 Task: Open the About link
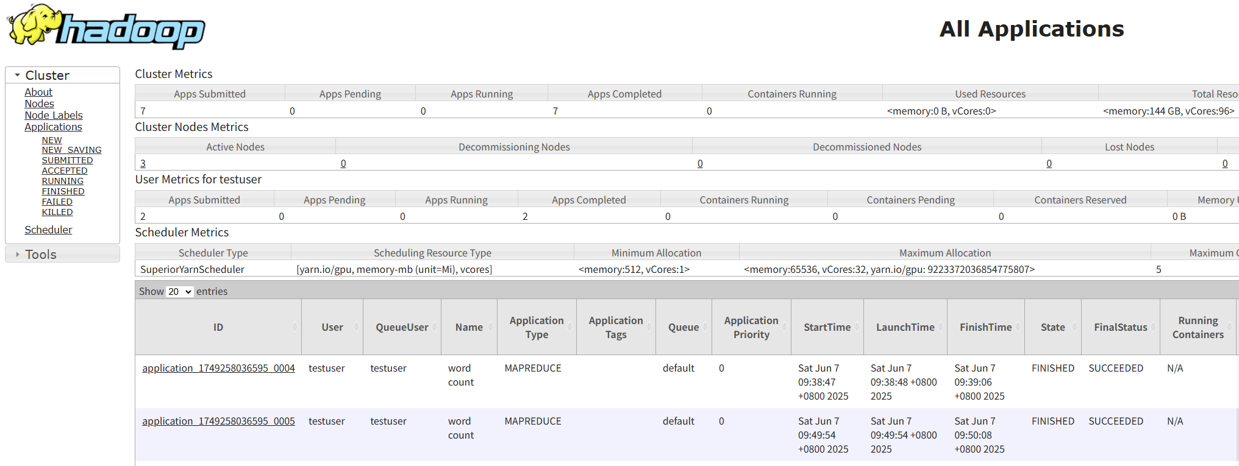point(38,92)
